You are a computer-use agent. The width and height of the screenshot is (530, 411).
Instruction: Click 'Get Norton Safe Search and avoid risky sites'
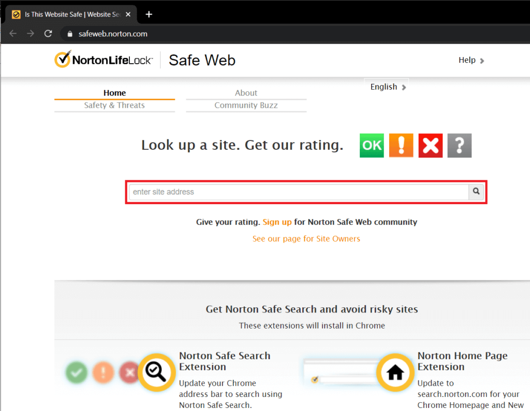(312, 309)
